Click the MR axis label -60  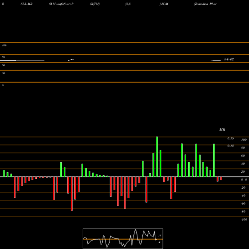tap(243, 204)
